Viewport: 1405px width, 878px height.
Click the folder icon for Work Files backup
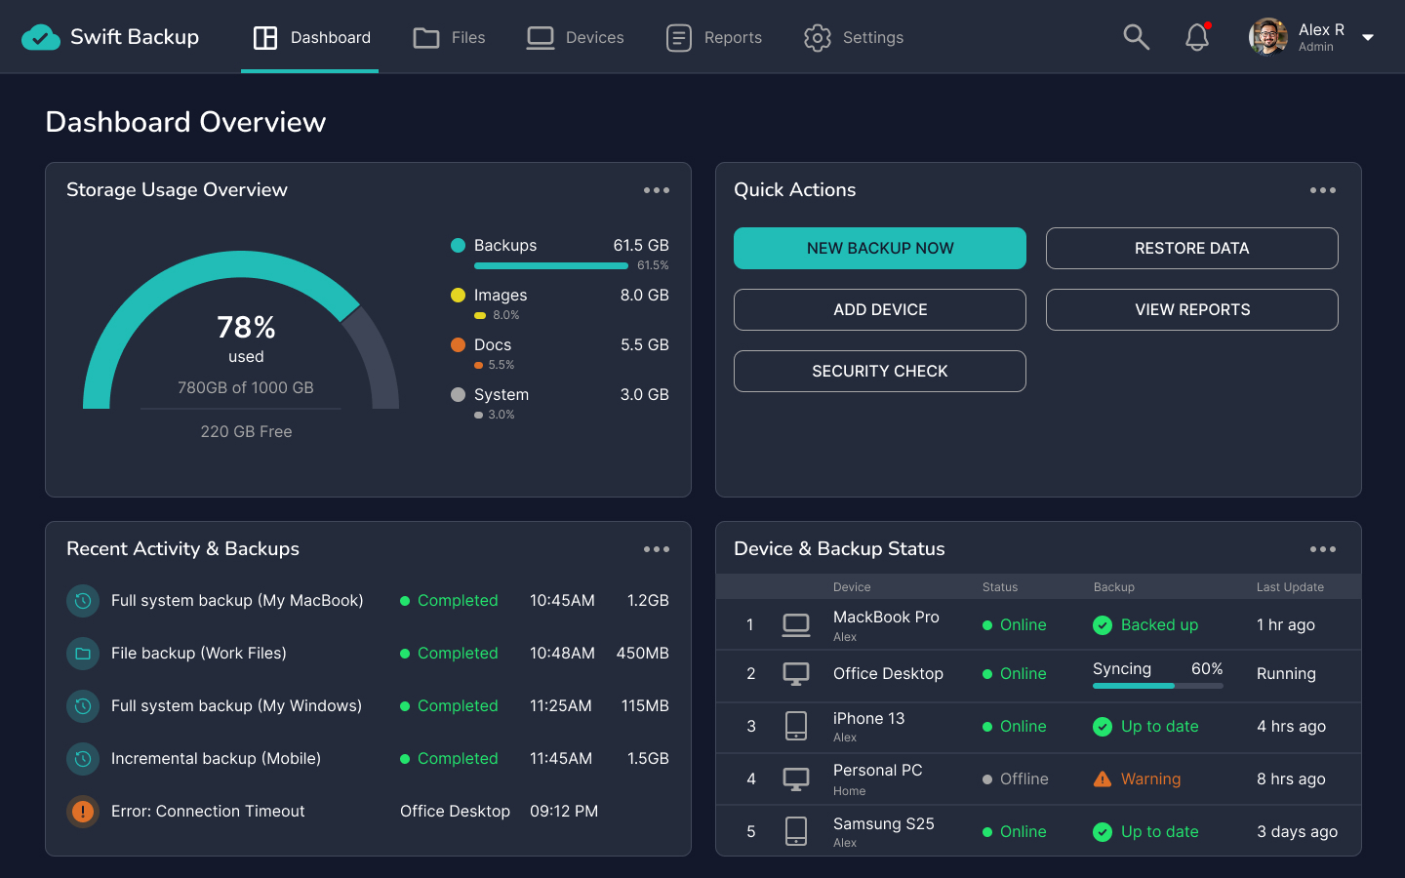click(83, 654)
